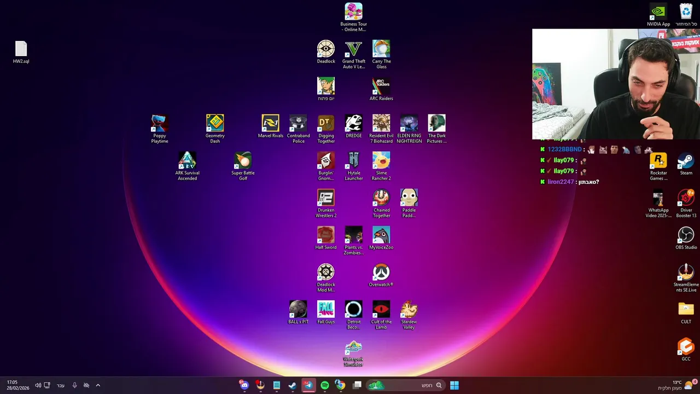Select the WhatsApp Video 2025 file
Viewport: 700px width, 394px height.
click(658, 203)
